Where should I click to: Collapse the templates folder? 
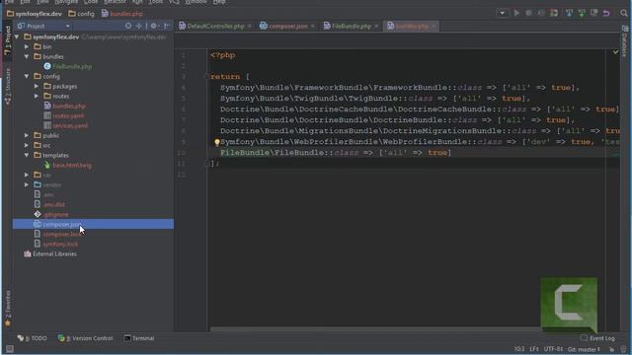pos(27,155)
